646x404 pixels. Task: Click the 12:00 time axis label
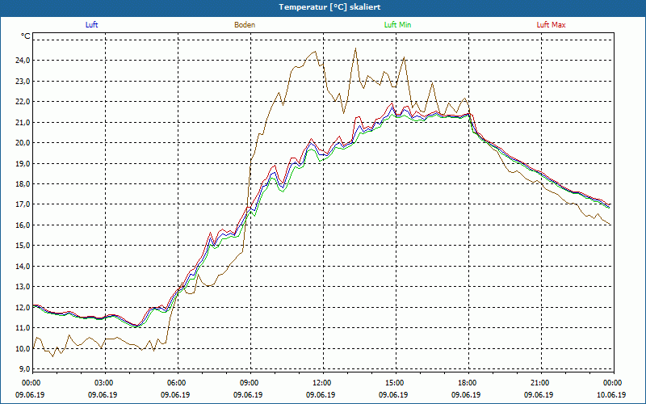click(x=323, y=383)
